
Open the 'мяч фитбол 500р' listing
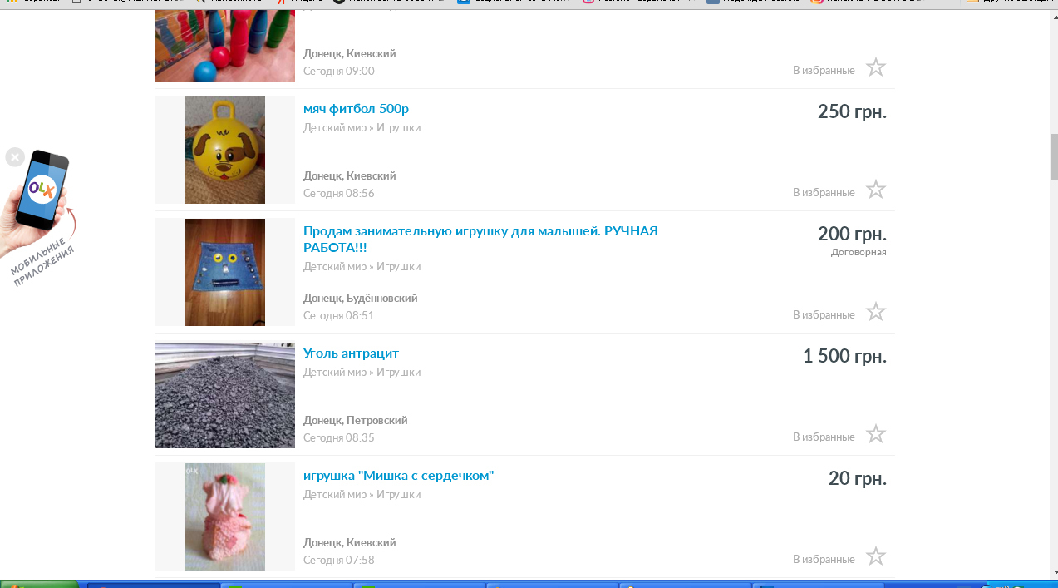tap(356, 109)
